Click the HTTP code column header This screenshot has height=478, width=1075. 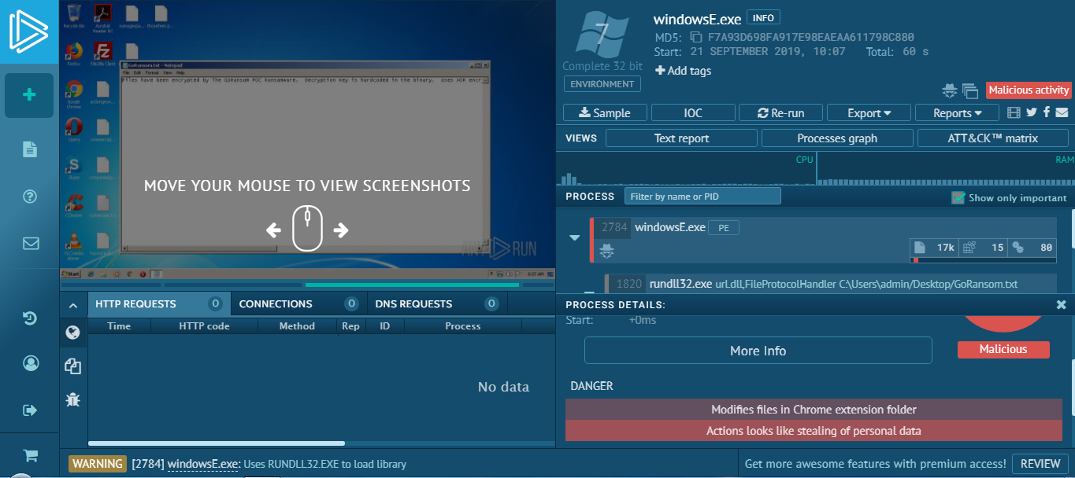click(x=204, y=326)
